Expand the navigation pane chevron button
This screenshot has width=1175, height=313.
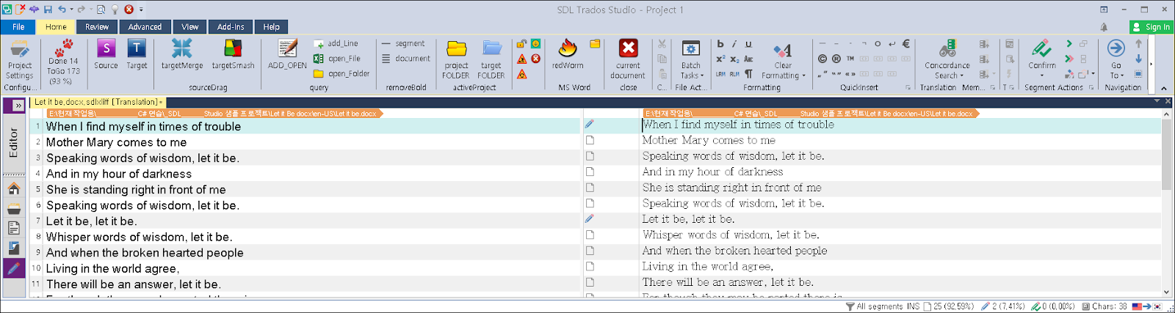(18, 106)
